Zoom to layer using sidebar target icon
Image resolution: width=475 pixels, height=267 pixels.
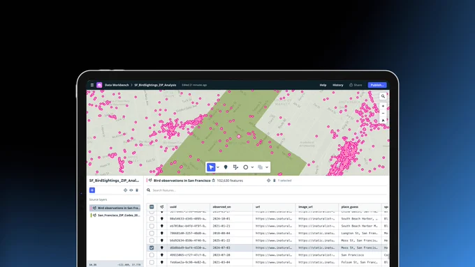[x=125, y=190]
